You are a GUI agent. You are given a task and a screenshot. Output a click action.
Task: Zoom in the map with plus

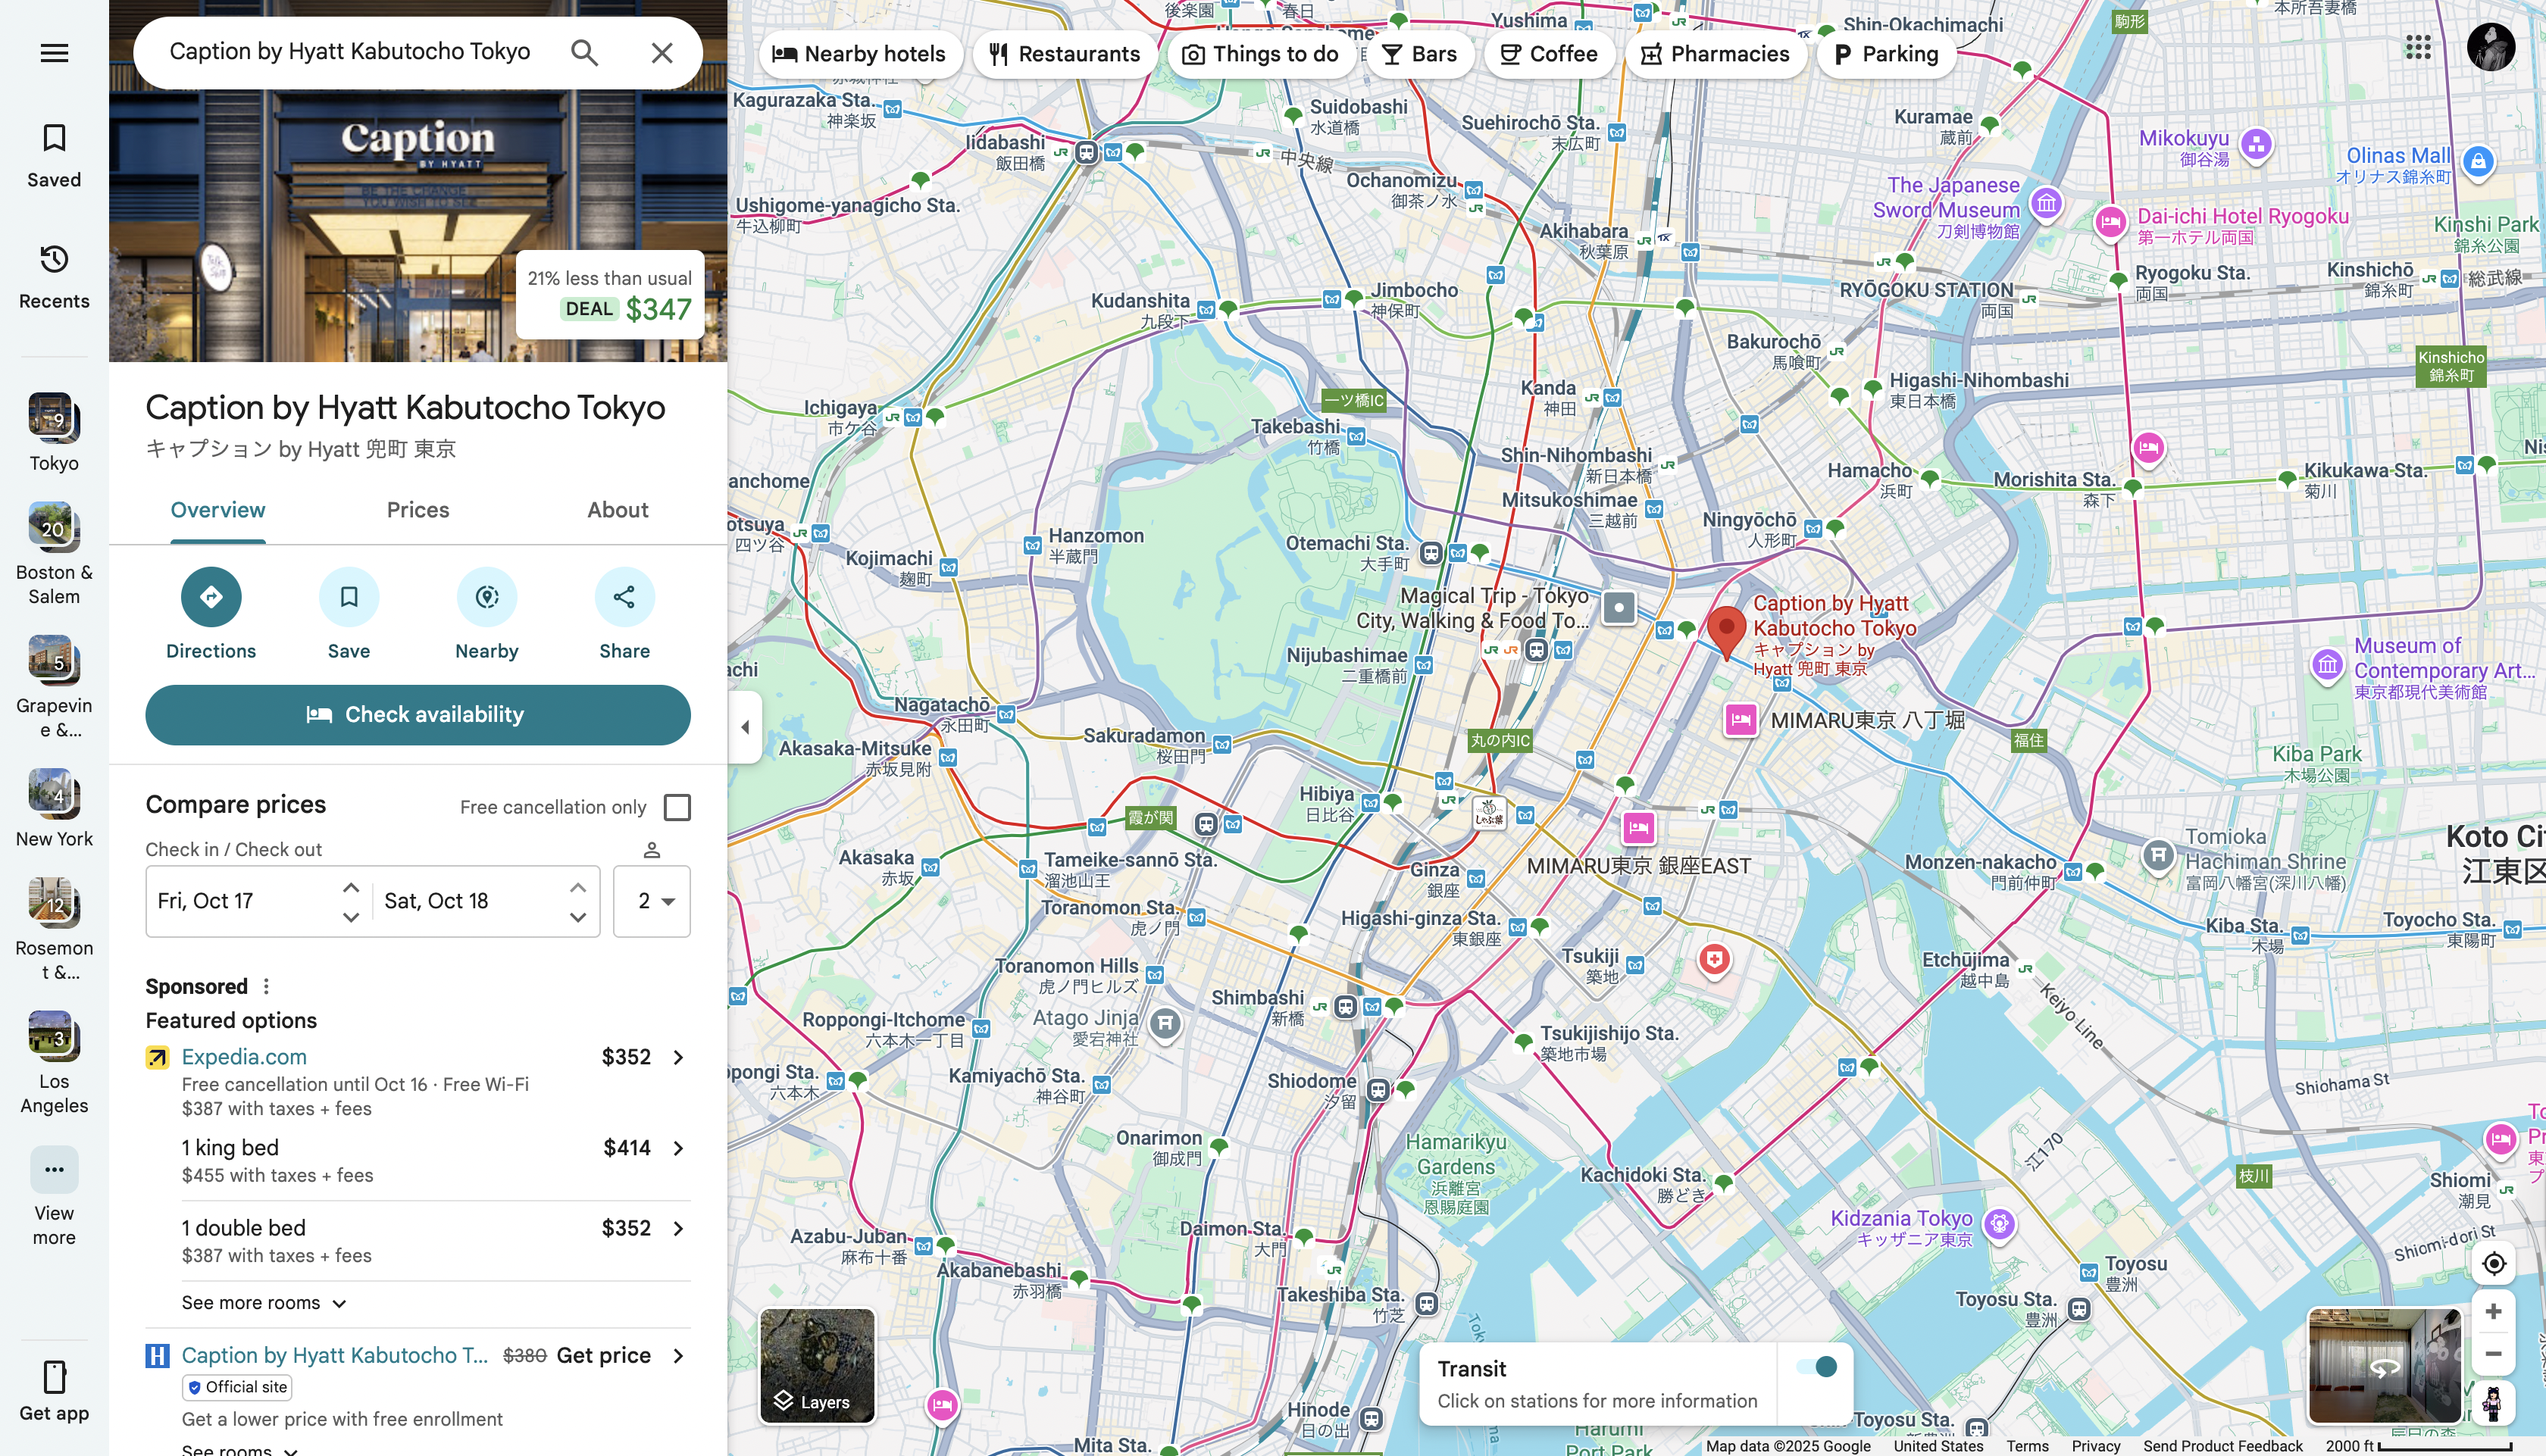tap(2493, 1311)
